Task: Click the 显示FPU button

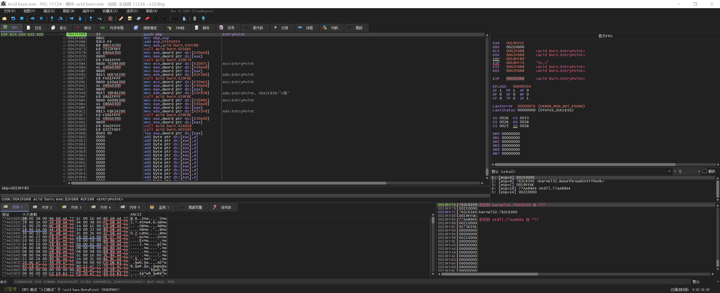Action: point(605,36)
